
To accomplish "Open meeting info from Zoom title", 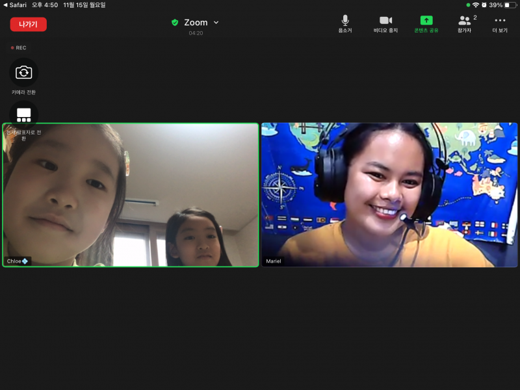I will [x=196, y=23].
